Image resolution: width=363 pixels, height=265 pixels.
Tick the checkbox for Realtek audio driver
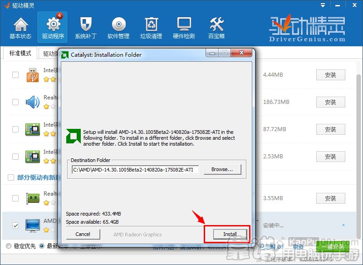[15, 102]
